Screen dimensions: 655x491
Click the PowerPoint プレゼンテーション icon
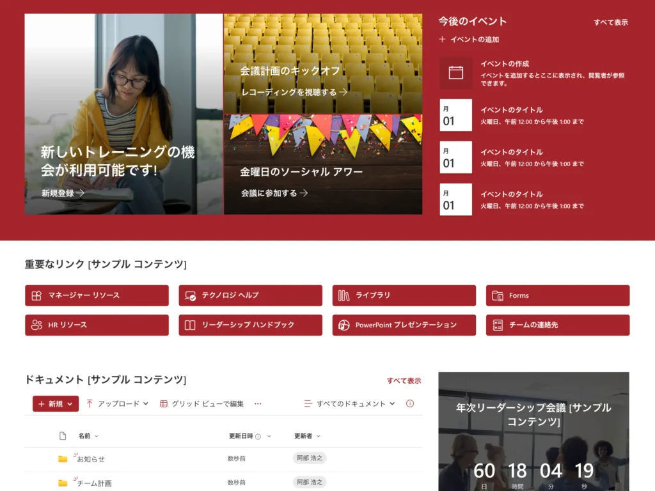point(343,325)
